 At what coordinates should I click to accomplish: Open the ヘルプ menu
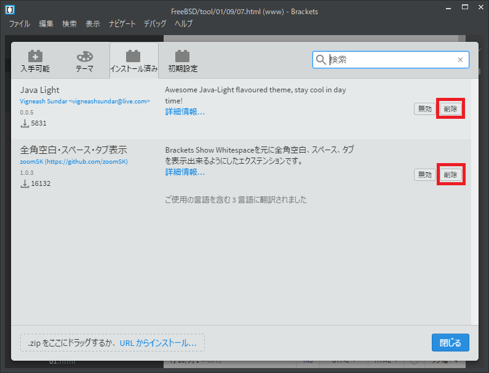click(183, 24)
